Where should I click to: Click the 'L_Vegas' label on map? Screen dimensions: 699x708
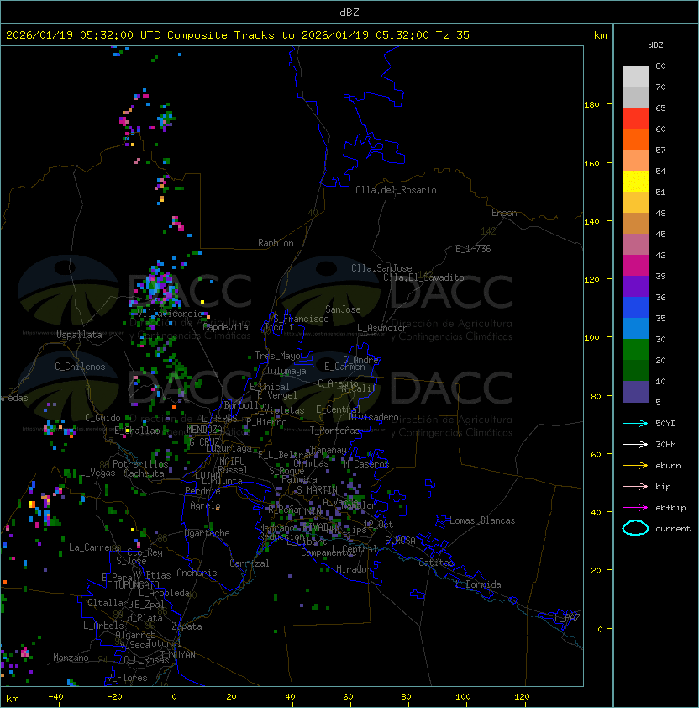coord(97,473)
